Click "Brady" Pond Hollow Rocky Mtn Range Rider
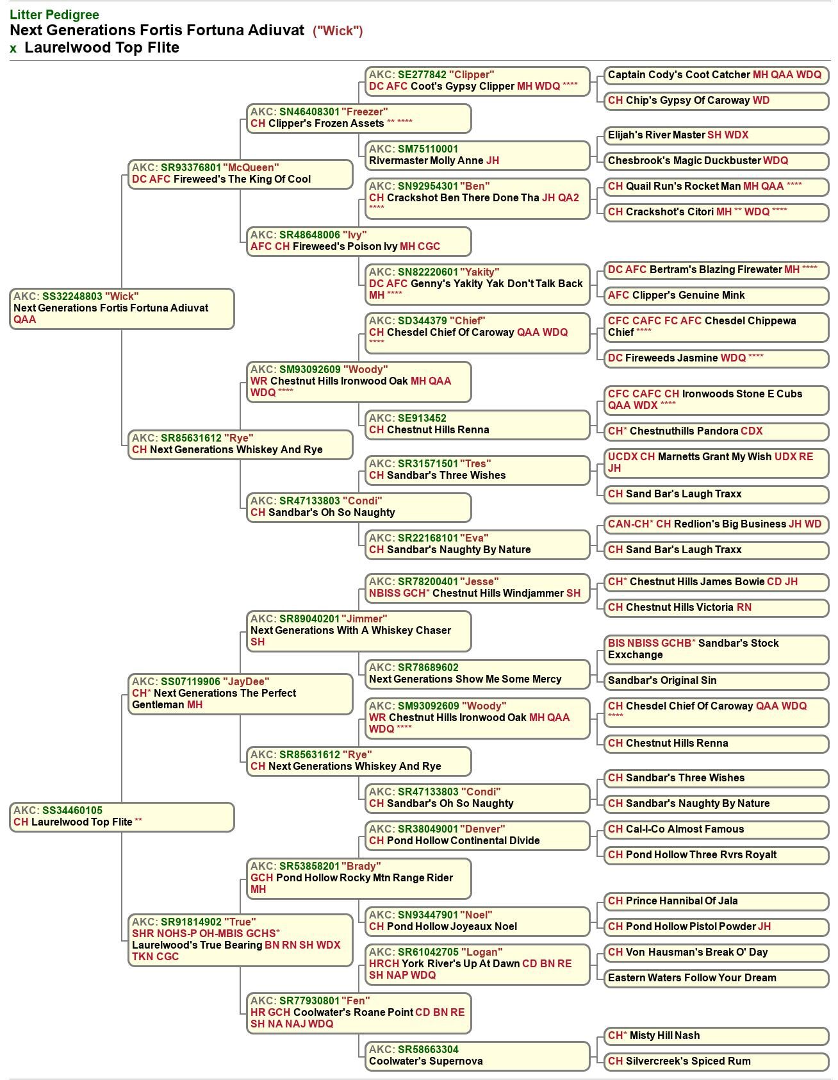 (x=359, y=877)
